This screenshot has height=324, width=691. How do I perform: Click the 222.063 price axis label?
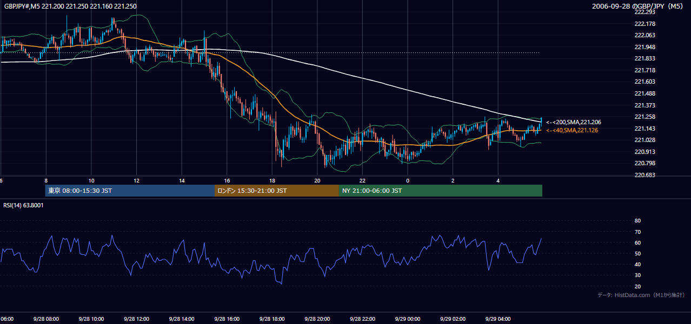coord(645,35)
